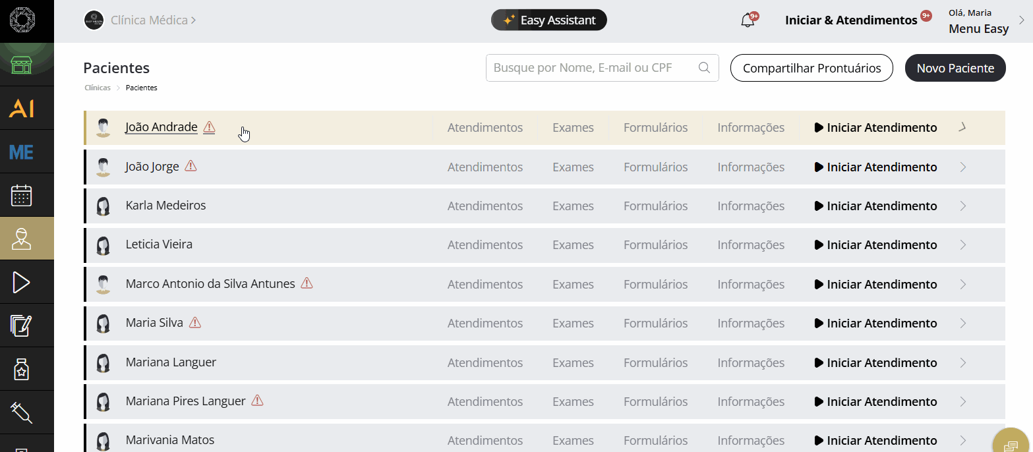Open the medicine bottle sidebar icon
Viewport: 1033px width, 452px height.
(x=22, y=370)
